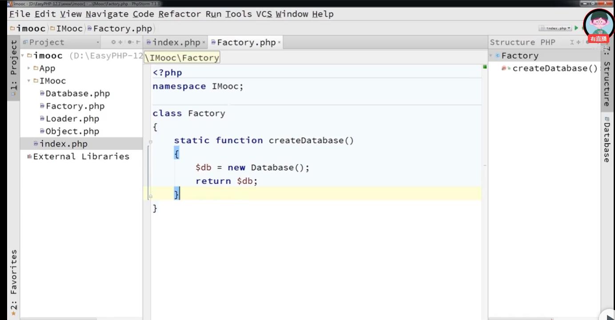Click the scroll-from-source target icon in Project panel
Screen dimensions: 615x320
pyautogui.click(x=114, y=43)
